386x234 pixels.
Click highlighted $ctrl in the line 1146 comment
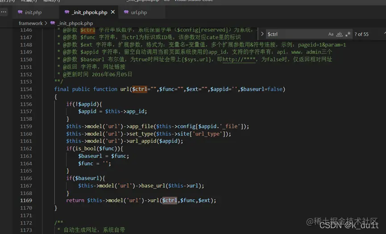click(x=87, y=30)
